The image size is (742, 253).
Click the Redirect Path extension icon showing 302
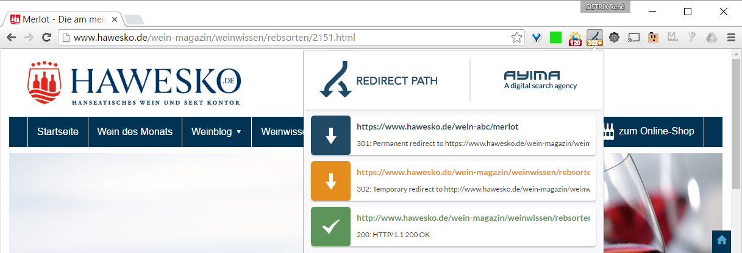tap(594, 38)
